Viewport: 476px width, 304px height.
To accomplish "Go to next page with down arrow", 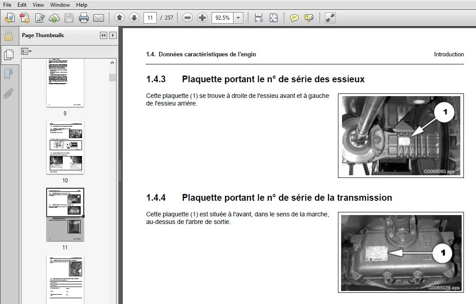I will 134,18.
